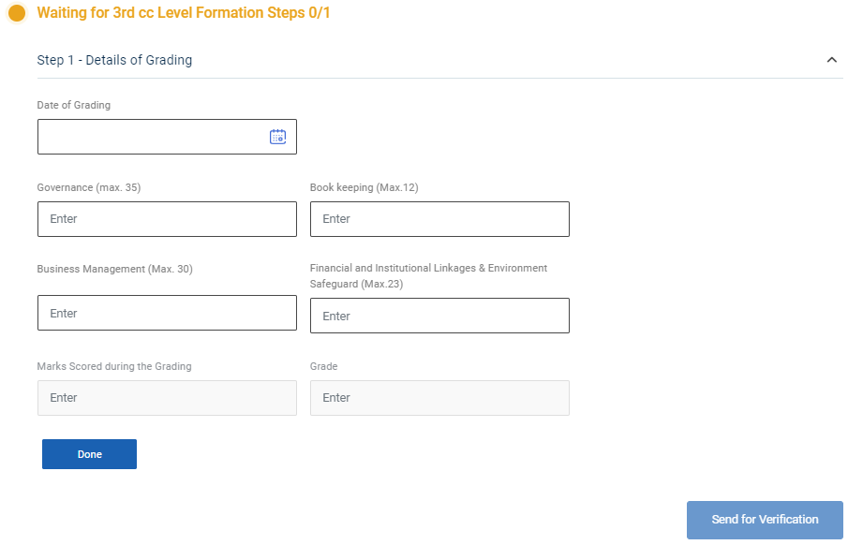This screenshot has width=848, height=545.
Task: Focus the Date of Grading field
Action: tap(150, 137)
